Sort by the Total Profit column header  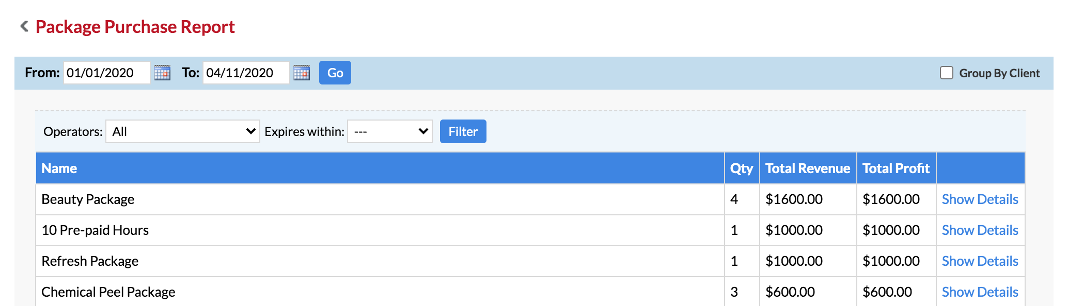pyautogui.click(x=896, y=168)
